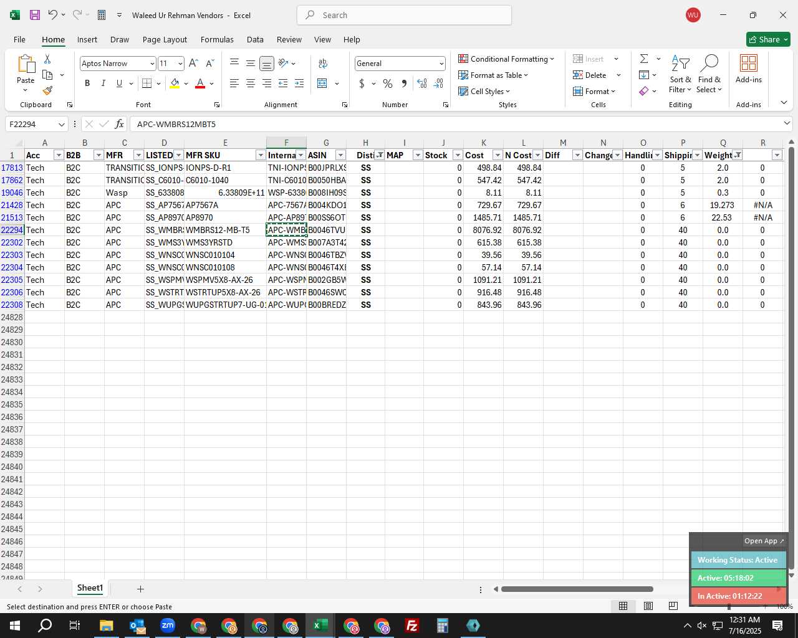Apply Comma Style format
Image resolution: width=798 pixels, height=638 pixels.
(x=404, y=83)
